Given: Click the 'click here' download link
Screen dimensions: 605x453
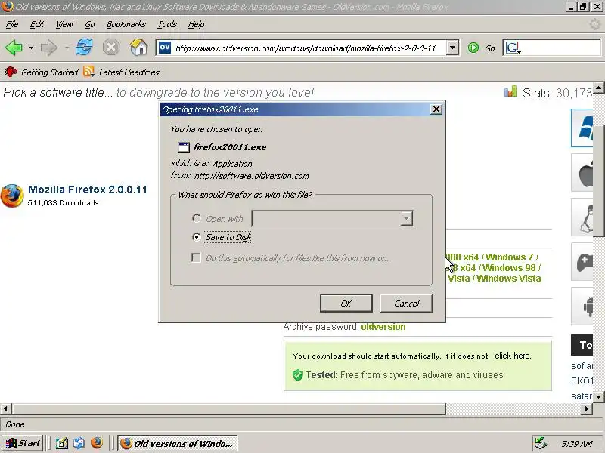Looking at the screenshot, I should pyautogui.click(x=513, y=356).
